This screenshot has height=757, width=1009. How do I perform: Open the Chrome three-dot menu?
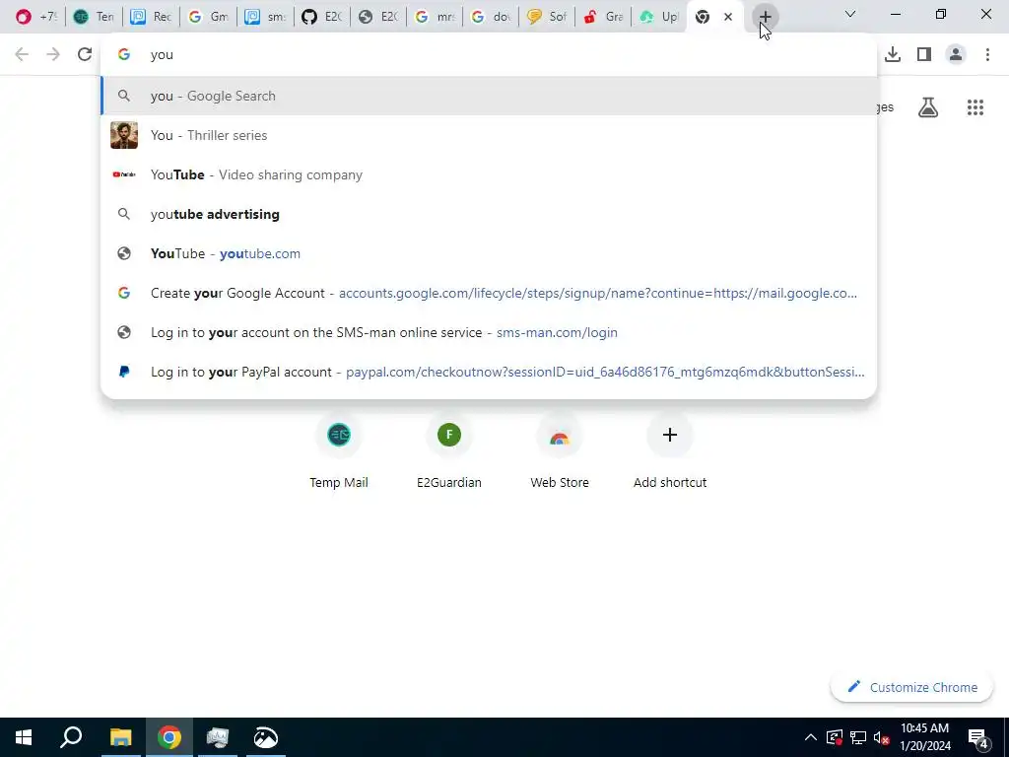987,55
